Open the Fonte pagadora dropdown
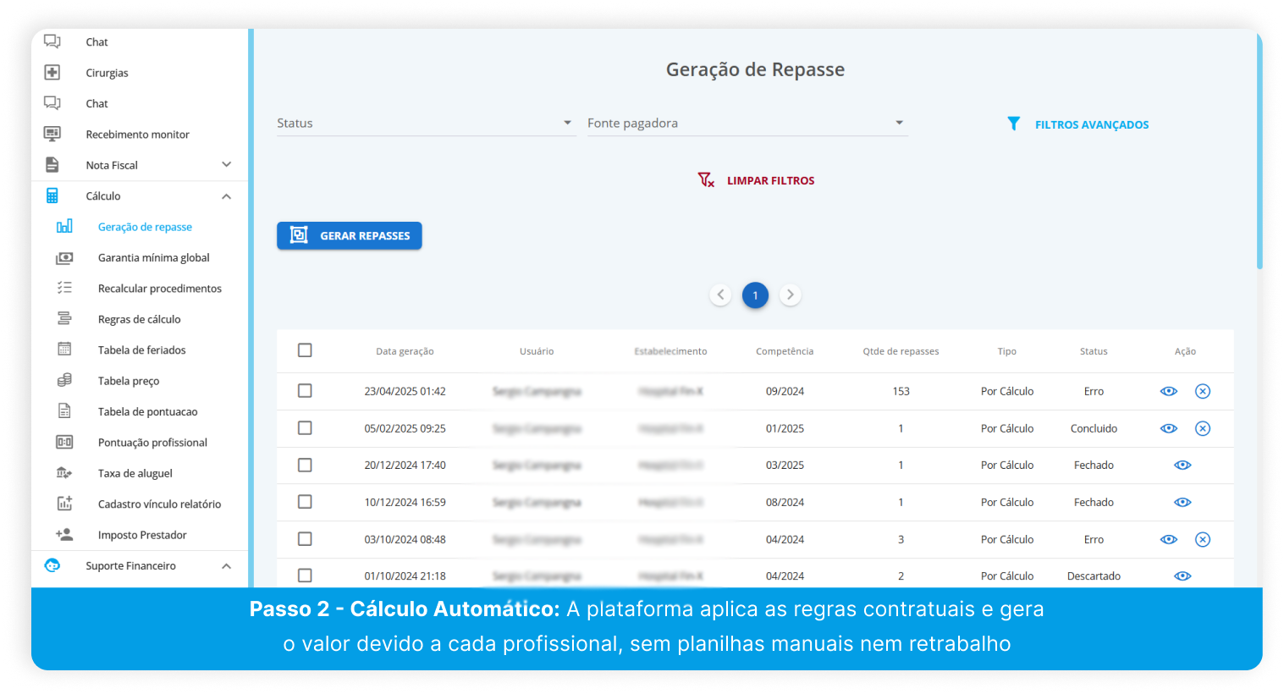The width and height of the screenshot is (1284, 694). tap(747, 124)
